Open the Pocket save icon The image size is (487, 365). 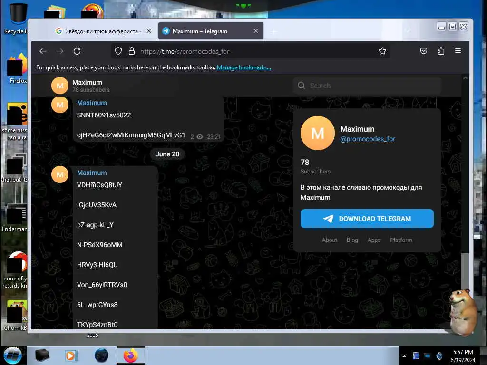pyautogui.click(x=424, y=51)
